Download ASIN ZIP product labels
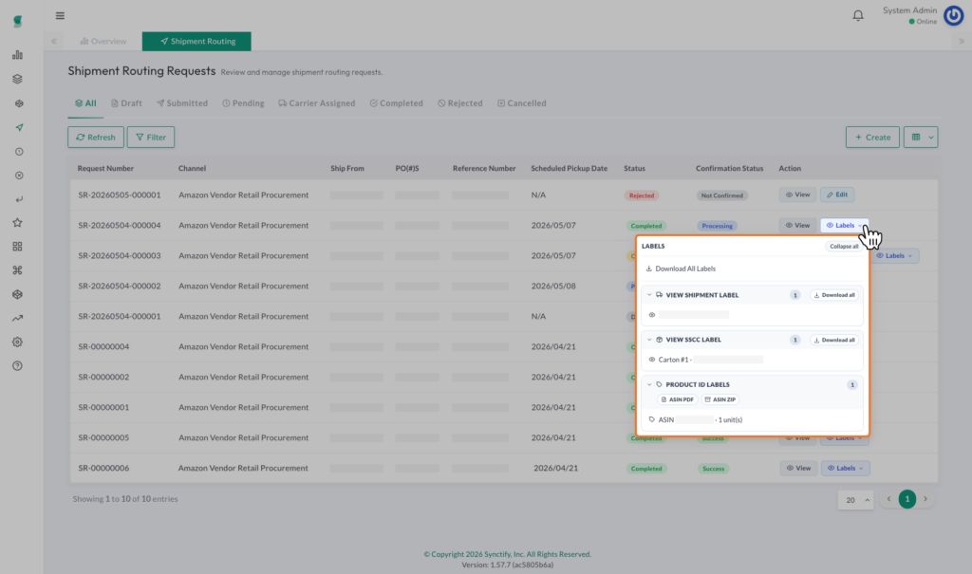The width and height of the screenshot is (972, 574). point(720,399)
